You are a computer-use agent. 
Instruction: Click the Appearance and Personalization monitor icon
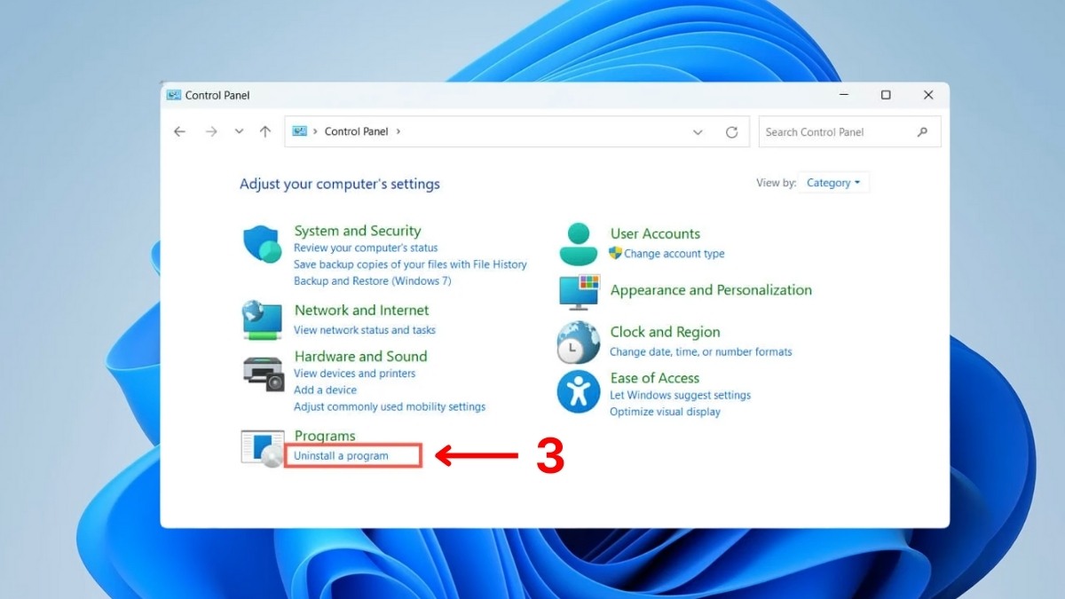579,292
